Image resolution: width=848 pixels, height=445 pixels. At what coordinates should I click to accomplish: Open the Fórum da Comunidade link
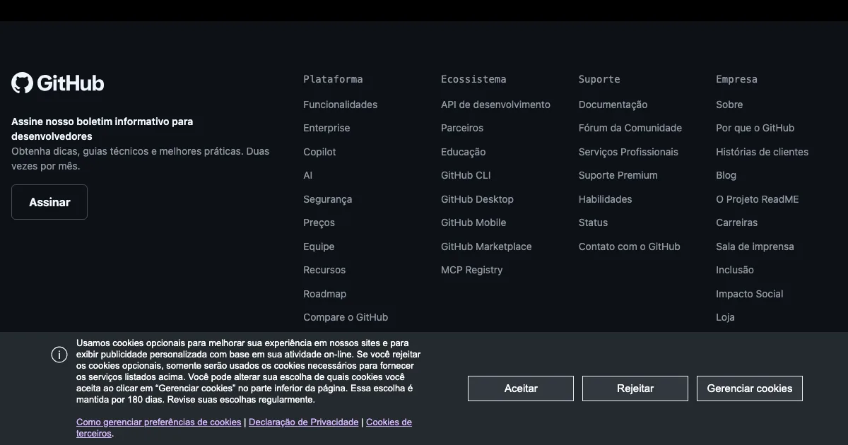coord(630,128)
